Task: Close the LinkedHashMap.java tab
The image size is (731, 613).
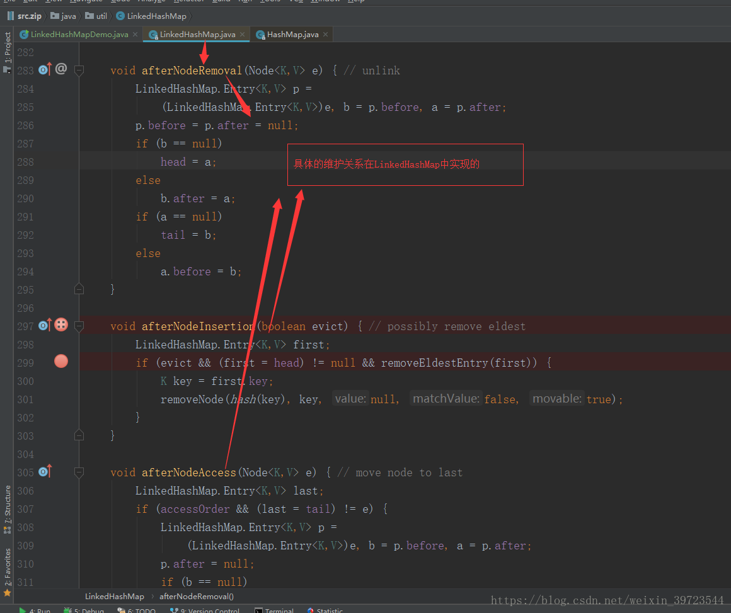Action: point(243,35)
